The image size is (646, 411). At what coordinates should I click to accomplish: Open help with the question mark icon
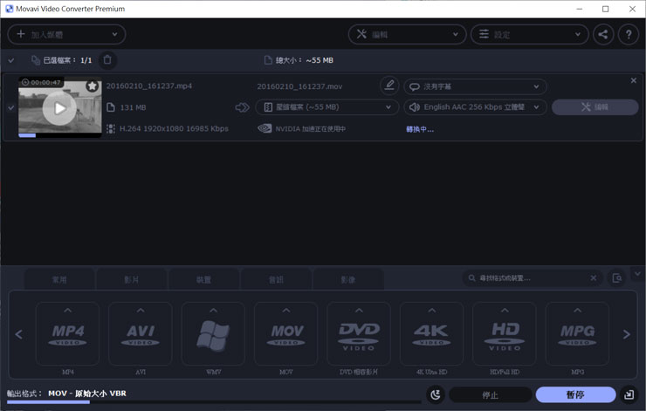click(x=629, y=35)
